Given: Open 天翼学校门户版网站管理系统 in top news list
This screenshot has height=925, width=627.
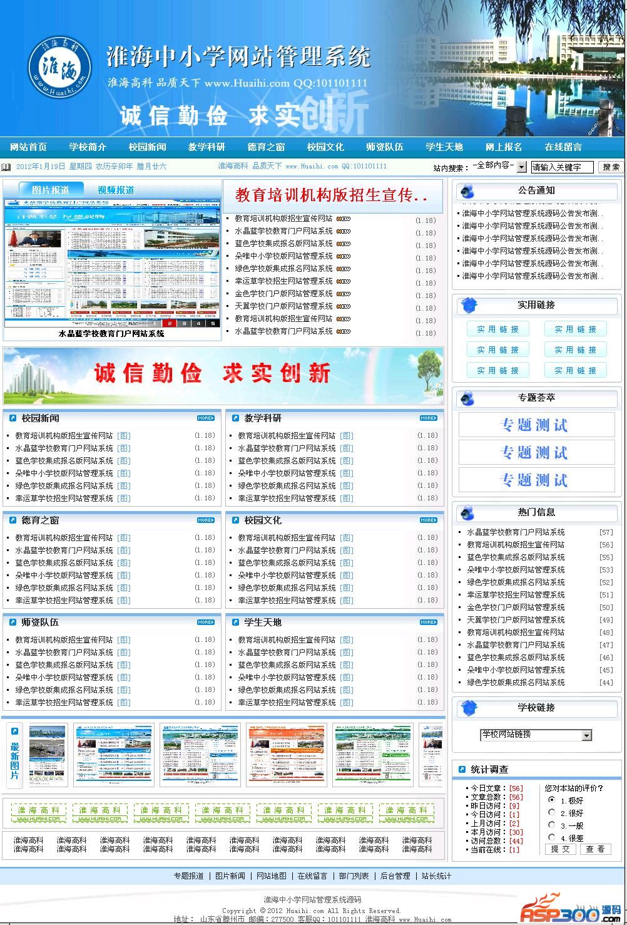Looking at the screenshot, I should pyautogui.click(x=283, y=306).
